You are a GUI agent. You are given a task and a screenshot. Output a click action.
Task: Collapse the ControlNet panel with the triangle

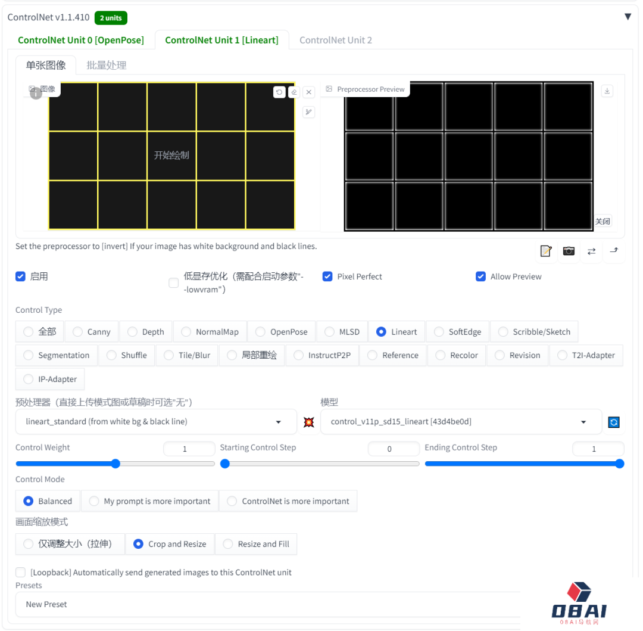pos(628,17)
